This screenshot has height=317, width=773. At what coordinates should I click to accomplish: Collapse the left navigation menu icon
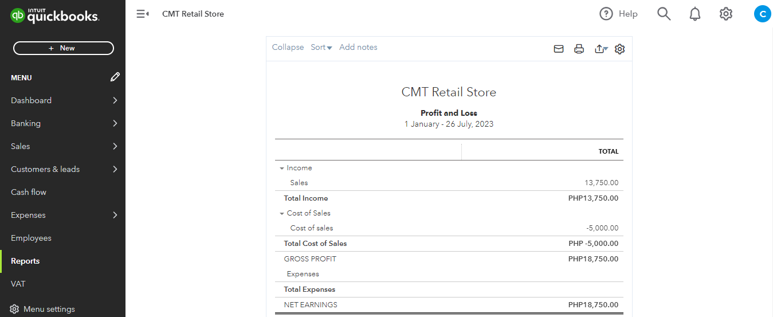coord(143,14)
